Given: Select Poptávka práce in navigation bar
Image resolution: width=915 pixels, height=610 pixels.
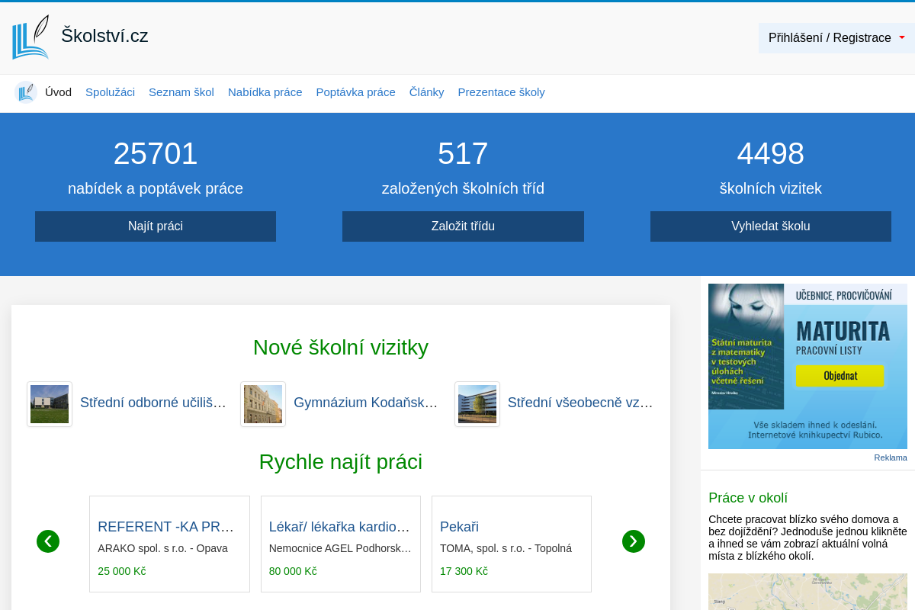Looking at the screenshot, I should [x=355, y=92].
